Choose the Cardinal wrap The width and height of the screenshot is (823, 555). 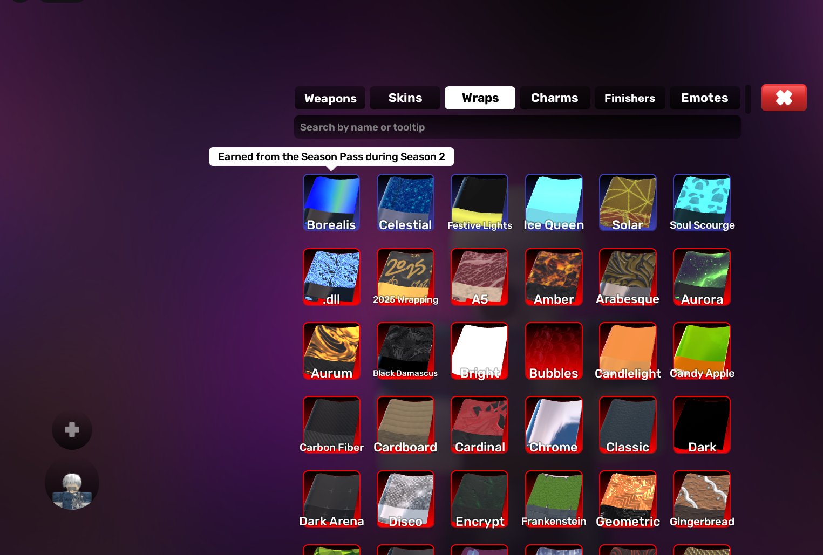479,424
